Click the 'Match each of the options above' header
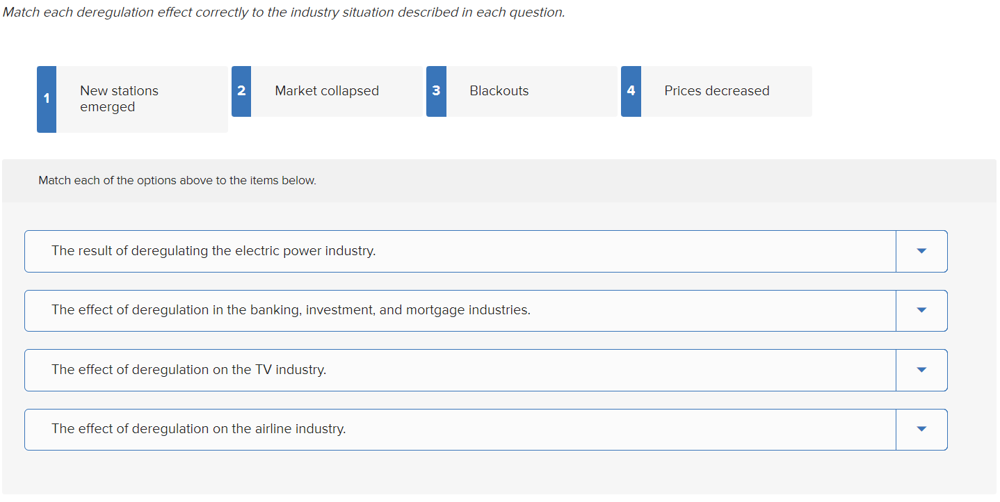 click(x=177, y=180)
